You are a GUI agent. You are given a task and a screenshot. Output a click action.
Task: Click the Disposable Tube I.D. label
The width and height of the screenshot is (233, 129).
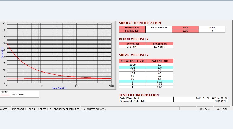click(x=132, y=101)
